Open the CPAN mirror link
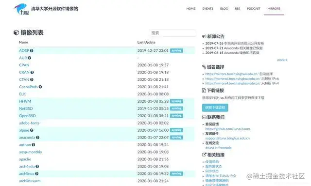This screenshot has width=311, height=186. coord(24,65)
